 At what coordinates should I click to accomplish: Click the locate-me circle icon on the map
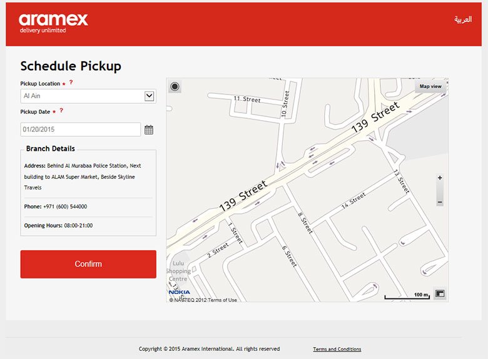pos(175,86)
